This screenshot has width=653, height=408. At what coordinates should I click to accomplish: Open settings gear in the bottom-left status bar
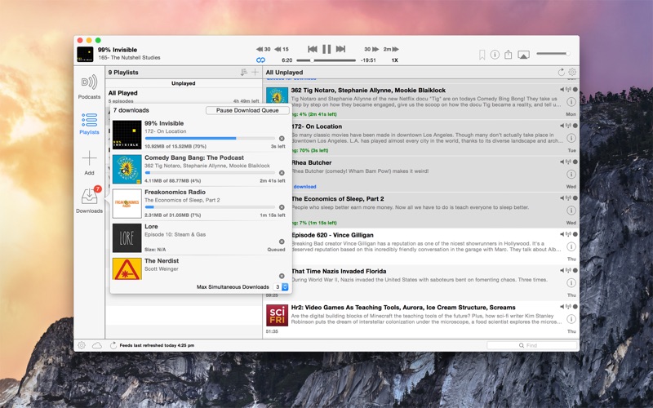[x=82, y=345]
